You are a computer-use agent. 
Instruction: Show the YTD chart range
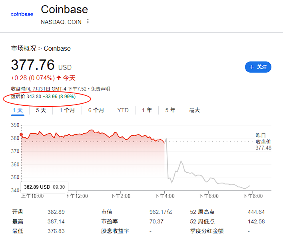(123, 110)
